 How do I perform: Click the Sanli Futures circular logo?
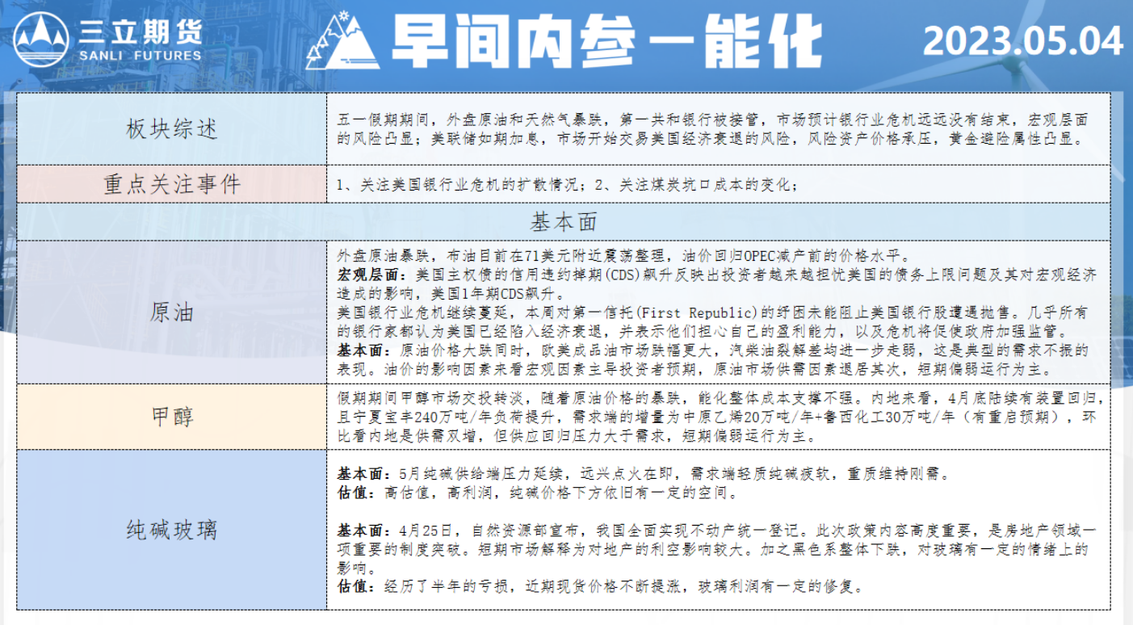(x=40, y=40)
